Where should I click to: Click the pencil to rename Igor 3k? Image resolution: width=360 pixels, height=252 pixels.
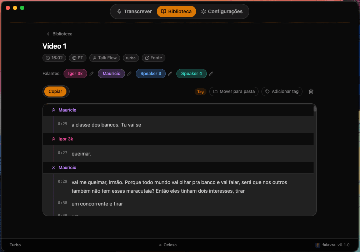pyautogui.click(x=91, y=74)
